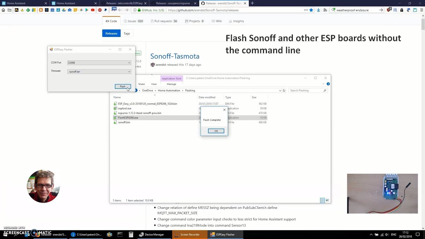Image resolution: width=425 pixels, height=239 pixels.
Task: Open the GitHub Projects tab
Action: pyautogui.click(x=194, y=21)
